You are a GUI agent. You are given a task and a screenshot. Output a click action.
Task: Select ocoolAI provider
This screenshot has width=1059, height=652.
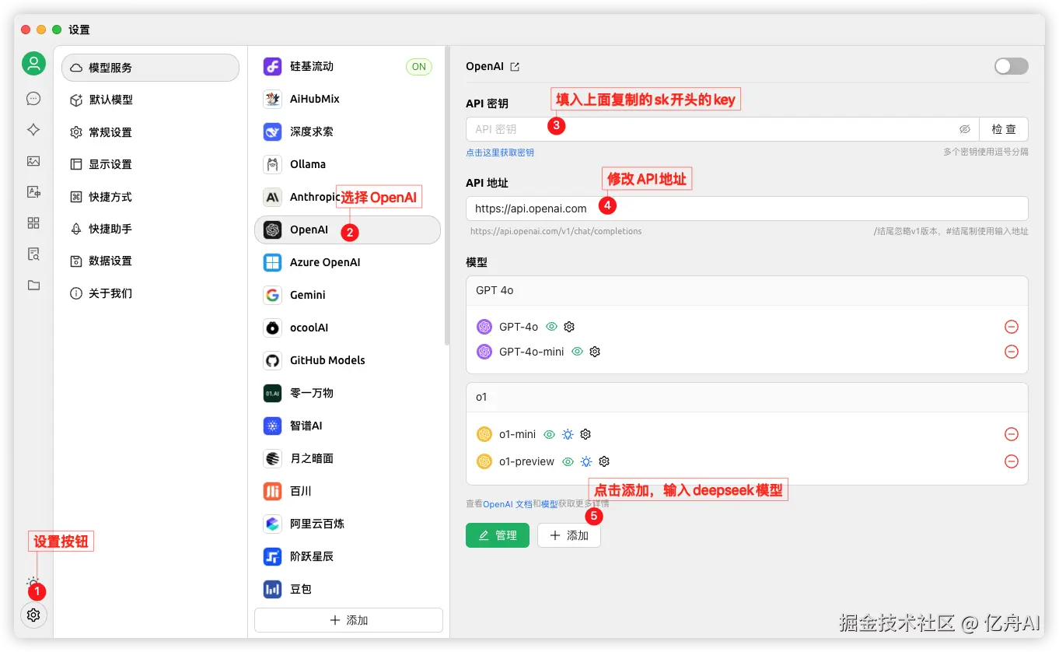348,328
